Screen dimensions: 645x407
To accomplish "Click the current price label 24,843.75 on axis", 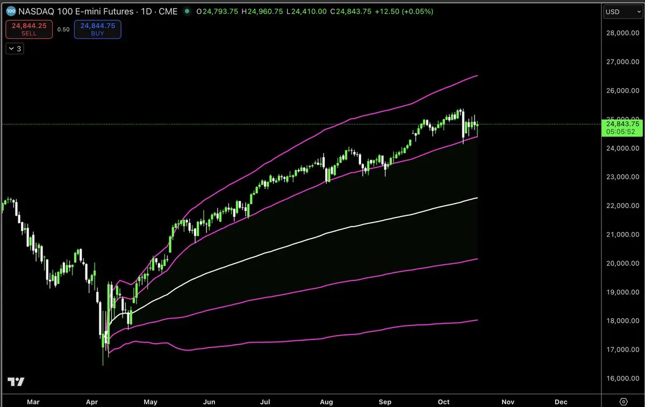I will point(622,123).
